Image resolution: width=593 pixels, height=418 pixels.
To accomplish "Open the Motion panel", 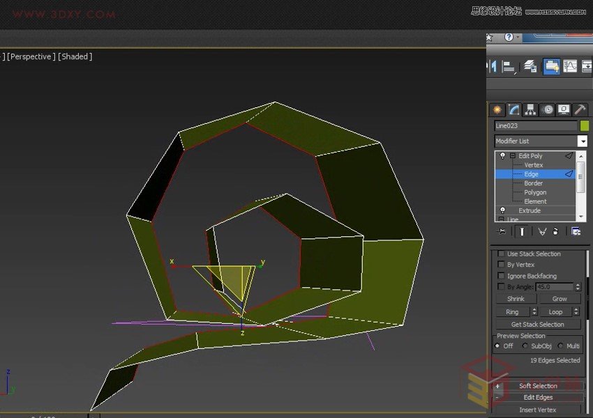I will pyautogui.click(x=547, y=109).
